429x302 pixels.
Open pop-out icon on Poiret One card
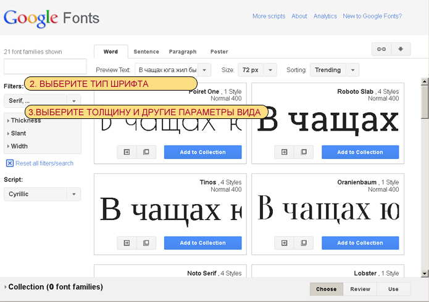coord(146,152)
